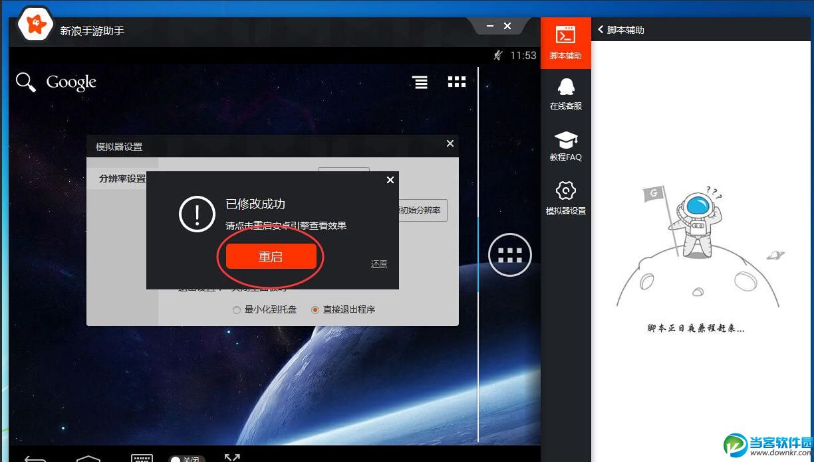Open 教程FAQ tutorial icon
814x462 pixels.
coord(566,145)
